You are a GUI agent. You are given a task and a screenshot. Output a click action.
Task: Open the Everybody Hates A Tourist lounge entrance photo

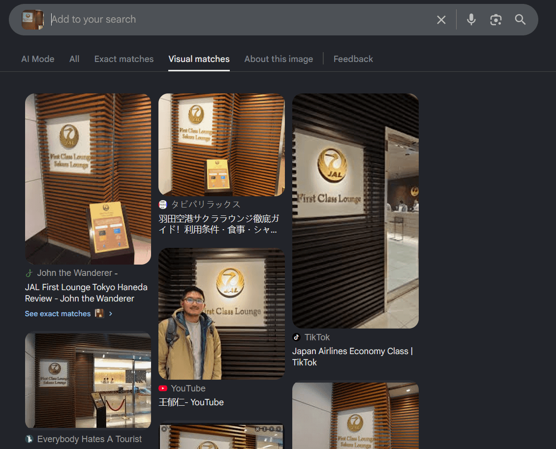click(x=88, y=380)
